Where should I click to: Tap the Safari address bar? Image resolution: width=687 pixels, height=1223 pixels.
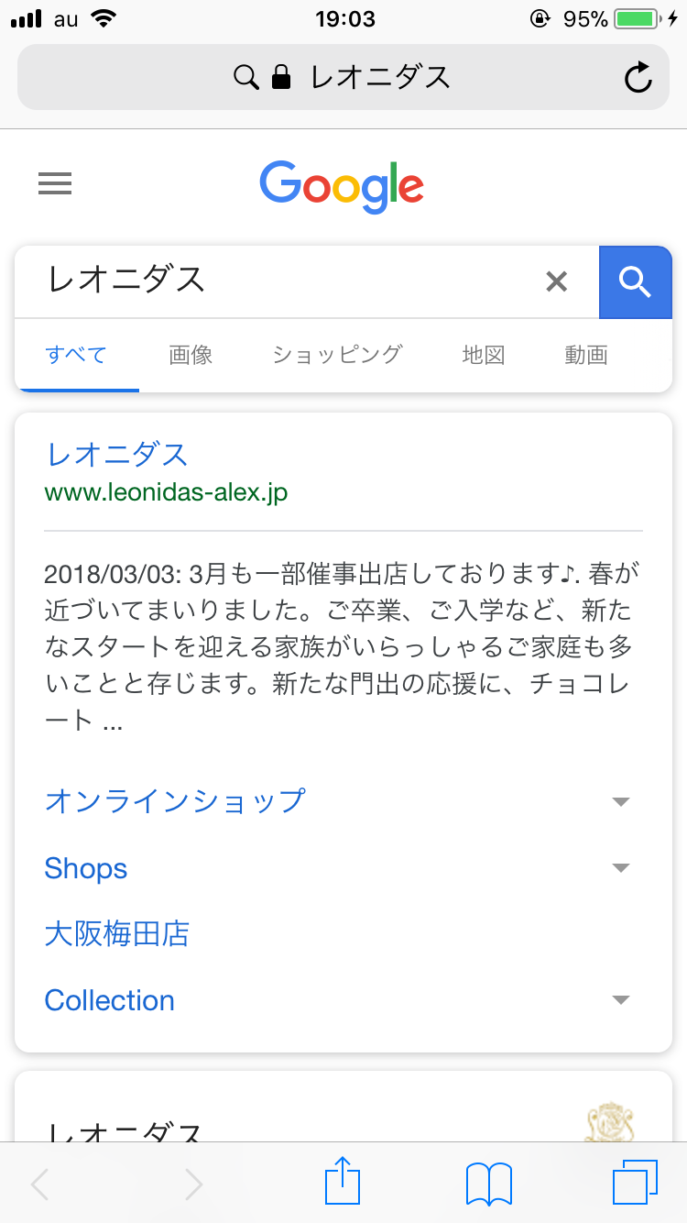pos(343,78)
